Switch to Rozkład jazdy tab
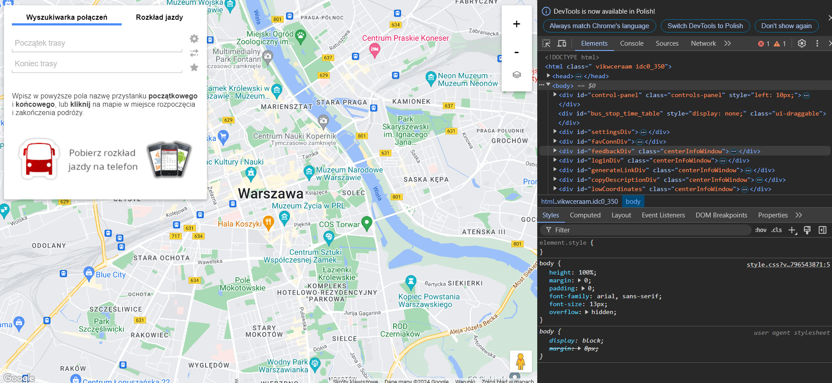The height and width of the screenshot is (383, 832). 159,17
